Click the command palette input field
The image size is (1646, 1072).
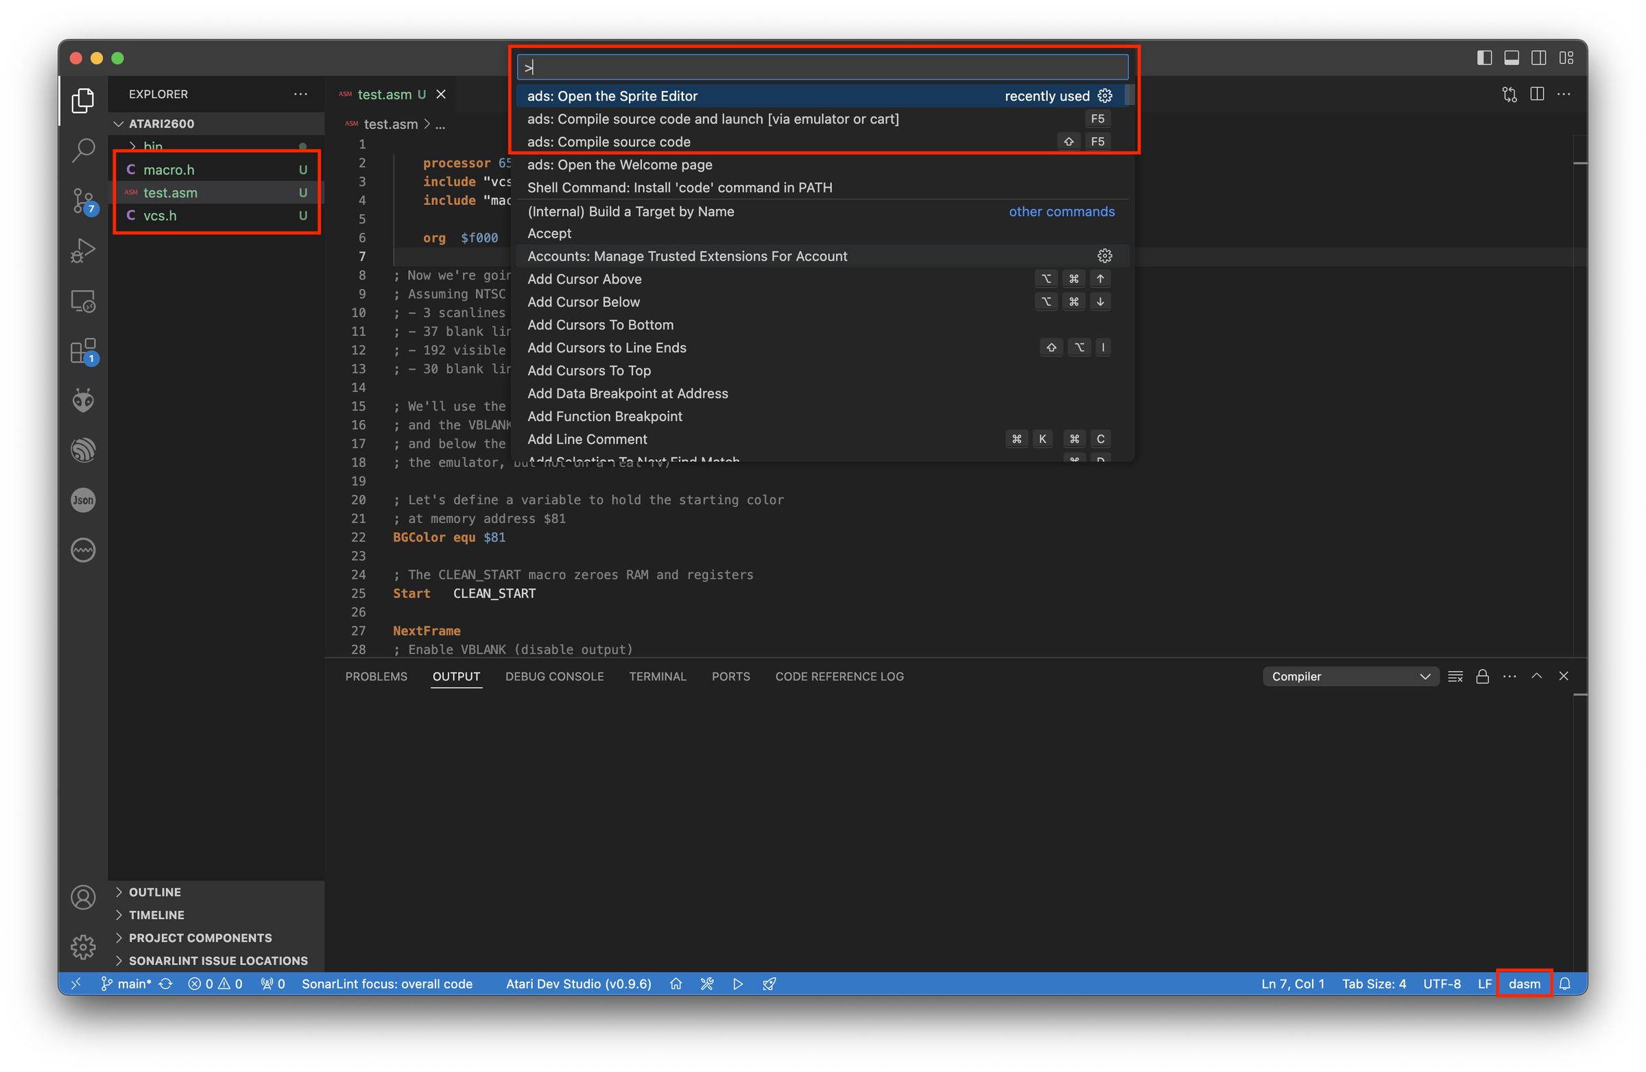coord(822,67)
